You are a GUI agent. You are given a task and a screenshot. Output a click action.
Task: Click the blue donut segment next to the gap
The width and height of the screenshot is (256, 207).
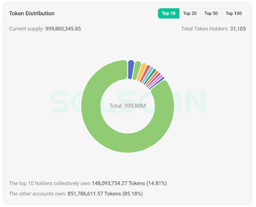(131, 69)
